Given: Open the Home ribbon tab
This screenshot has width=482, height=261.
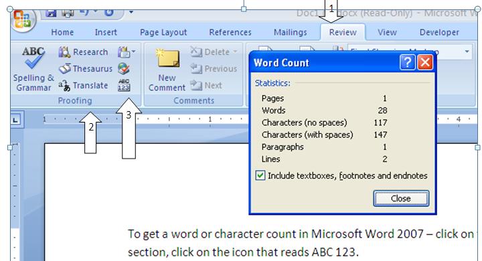Looking at the screenshot, I should (62, 32).
